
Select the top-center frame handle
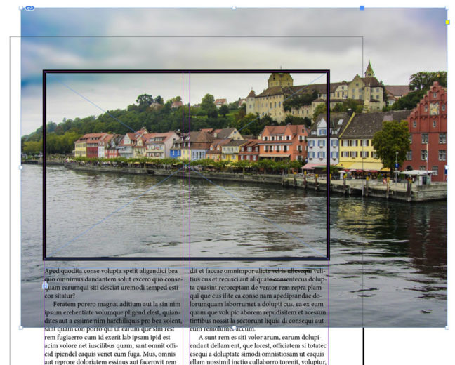[x=234, y=8]
